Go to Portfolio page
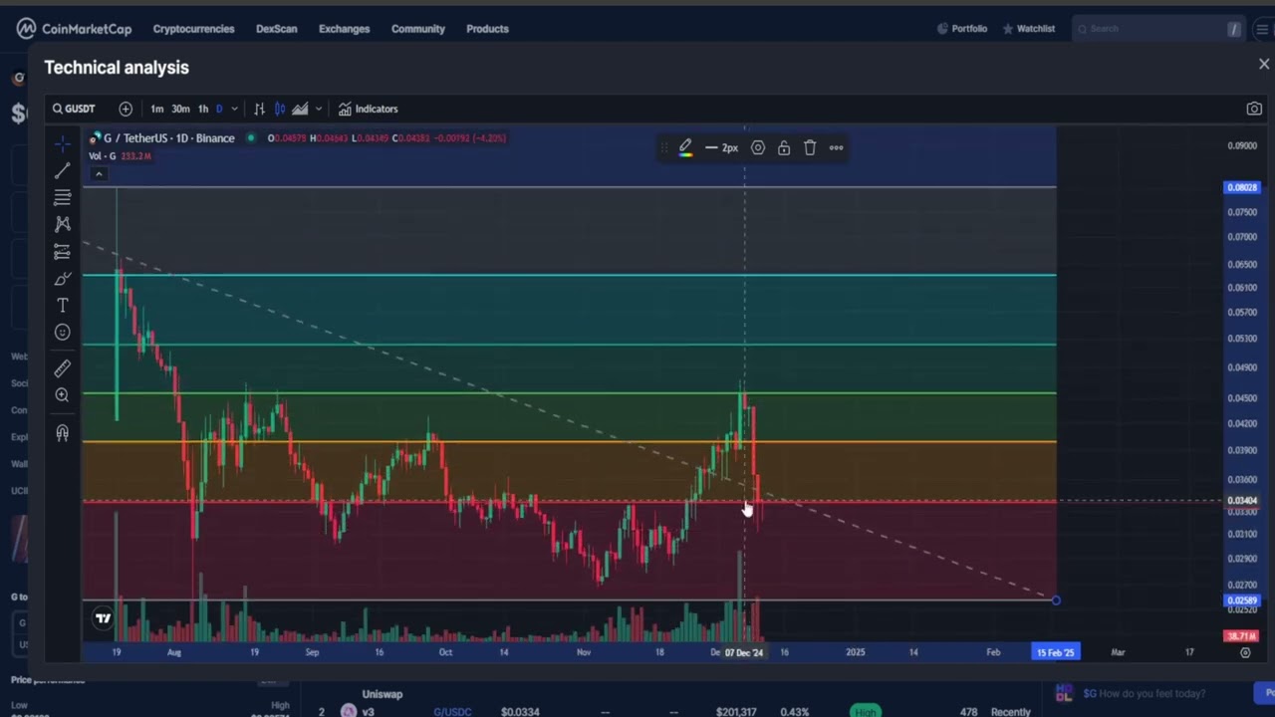 click(x=962, y=29)
